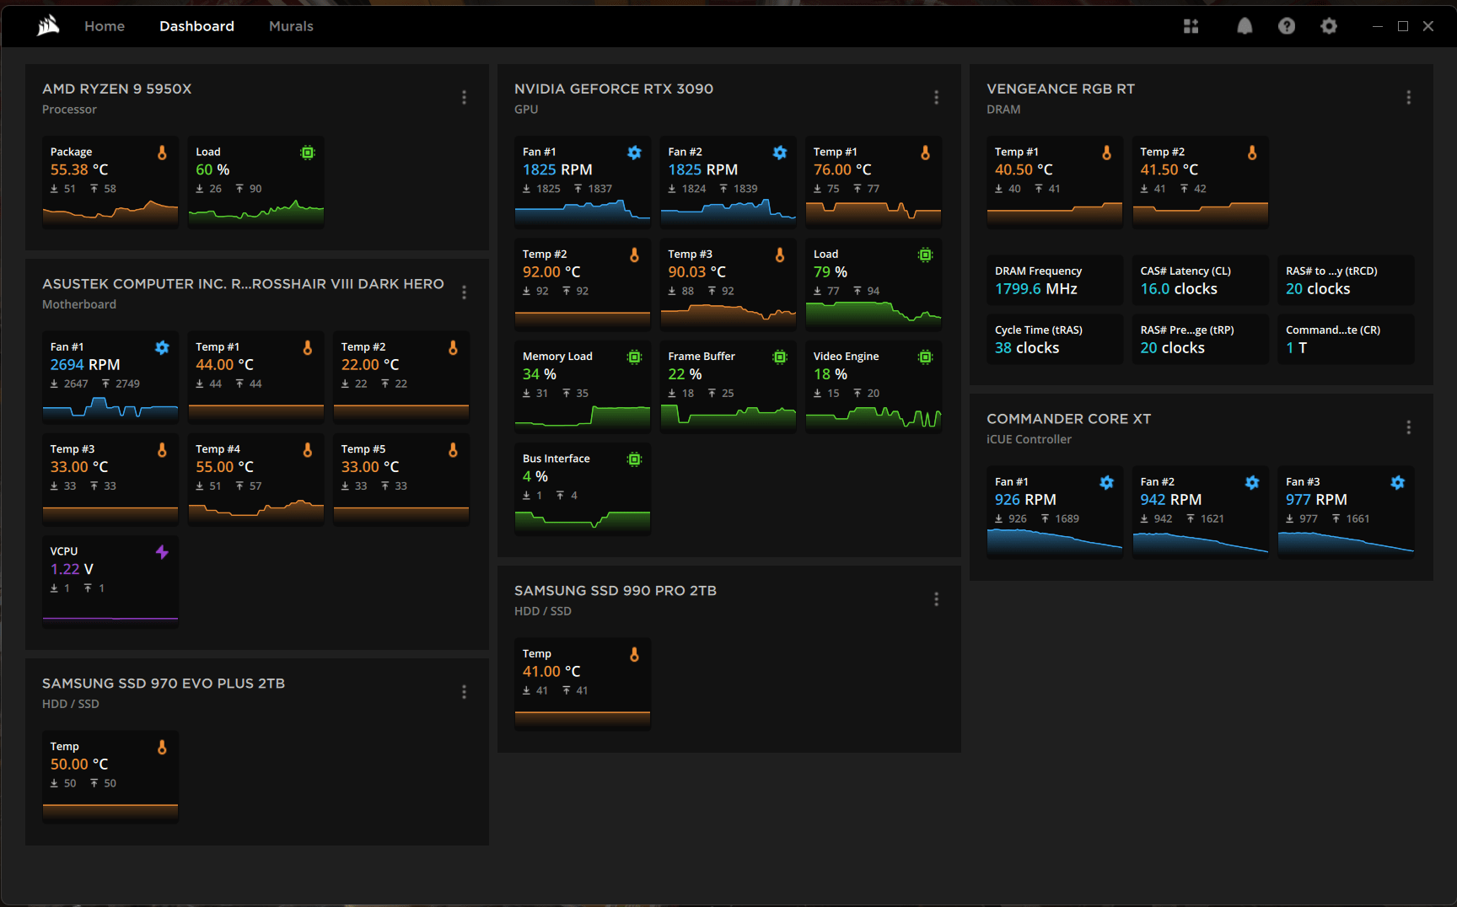Click the VCPU 1.22 V reading
This screenshot has height=907, width=1457.
(x=72, y=570)
